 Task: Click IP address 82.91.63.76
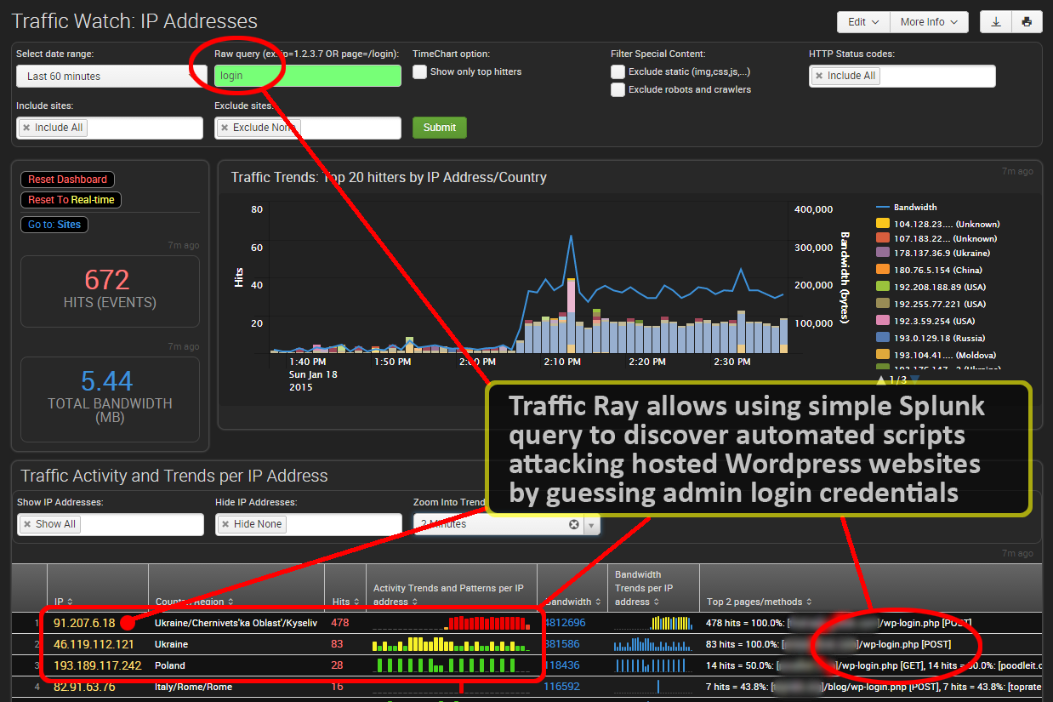coord(84,686)
